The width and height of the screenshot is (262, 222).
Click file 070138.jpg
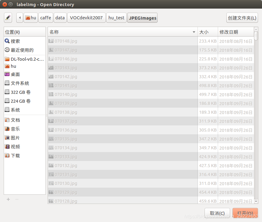[x=123, y=112]
